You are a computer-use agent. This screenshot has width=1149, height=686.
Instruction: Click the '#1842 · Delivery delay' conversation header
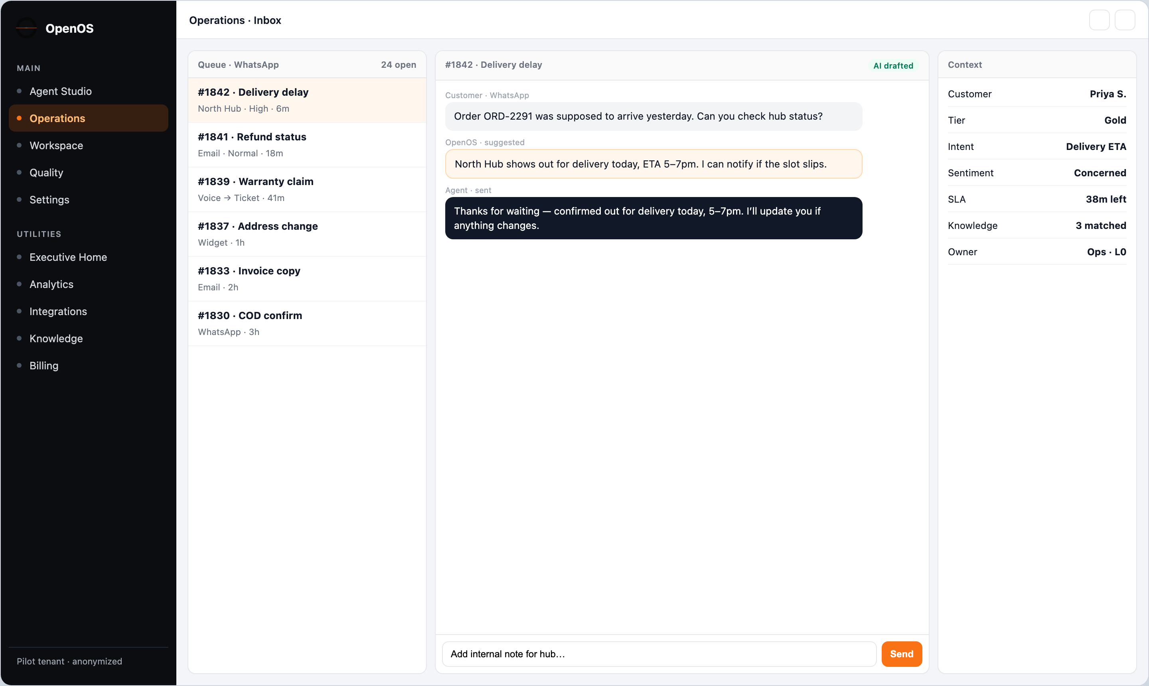tap(494, 65)
